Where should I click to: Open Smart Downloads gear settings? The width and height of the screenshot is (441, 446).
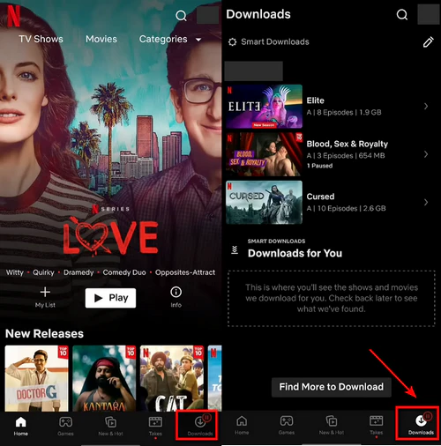(232, 41)
